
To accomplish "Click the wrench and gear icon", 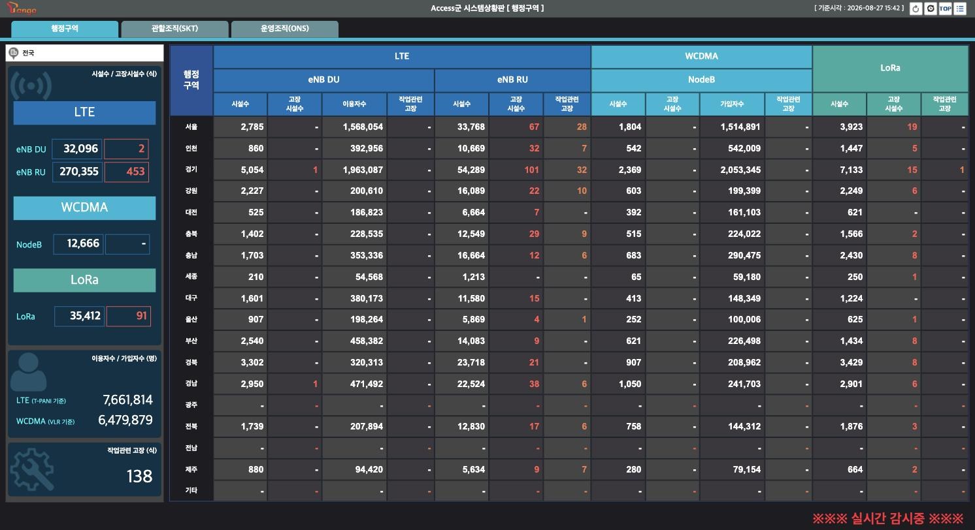I will click(x=32, y=469).
